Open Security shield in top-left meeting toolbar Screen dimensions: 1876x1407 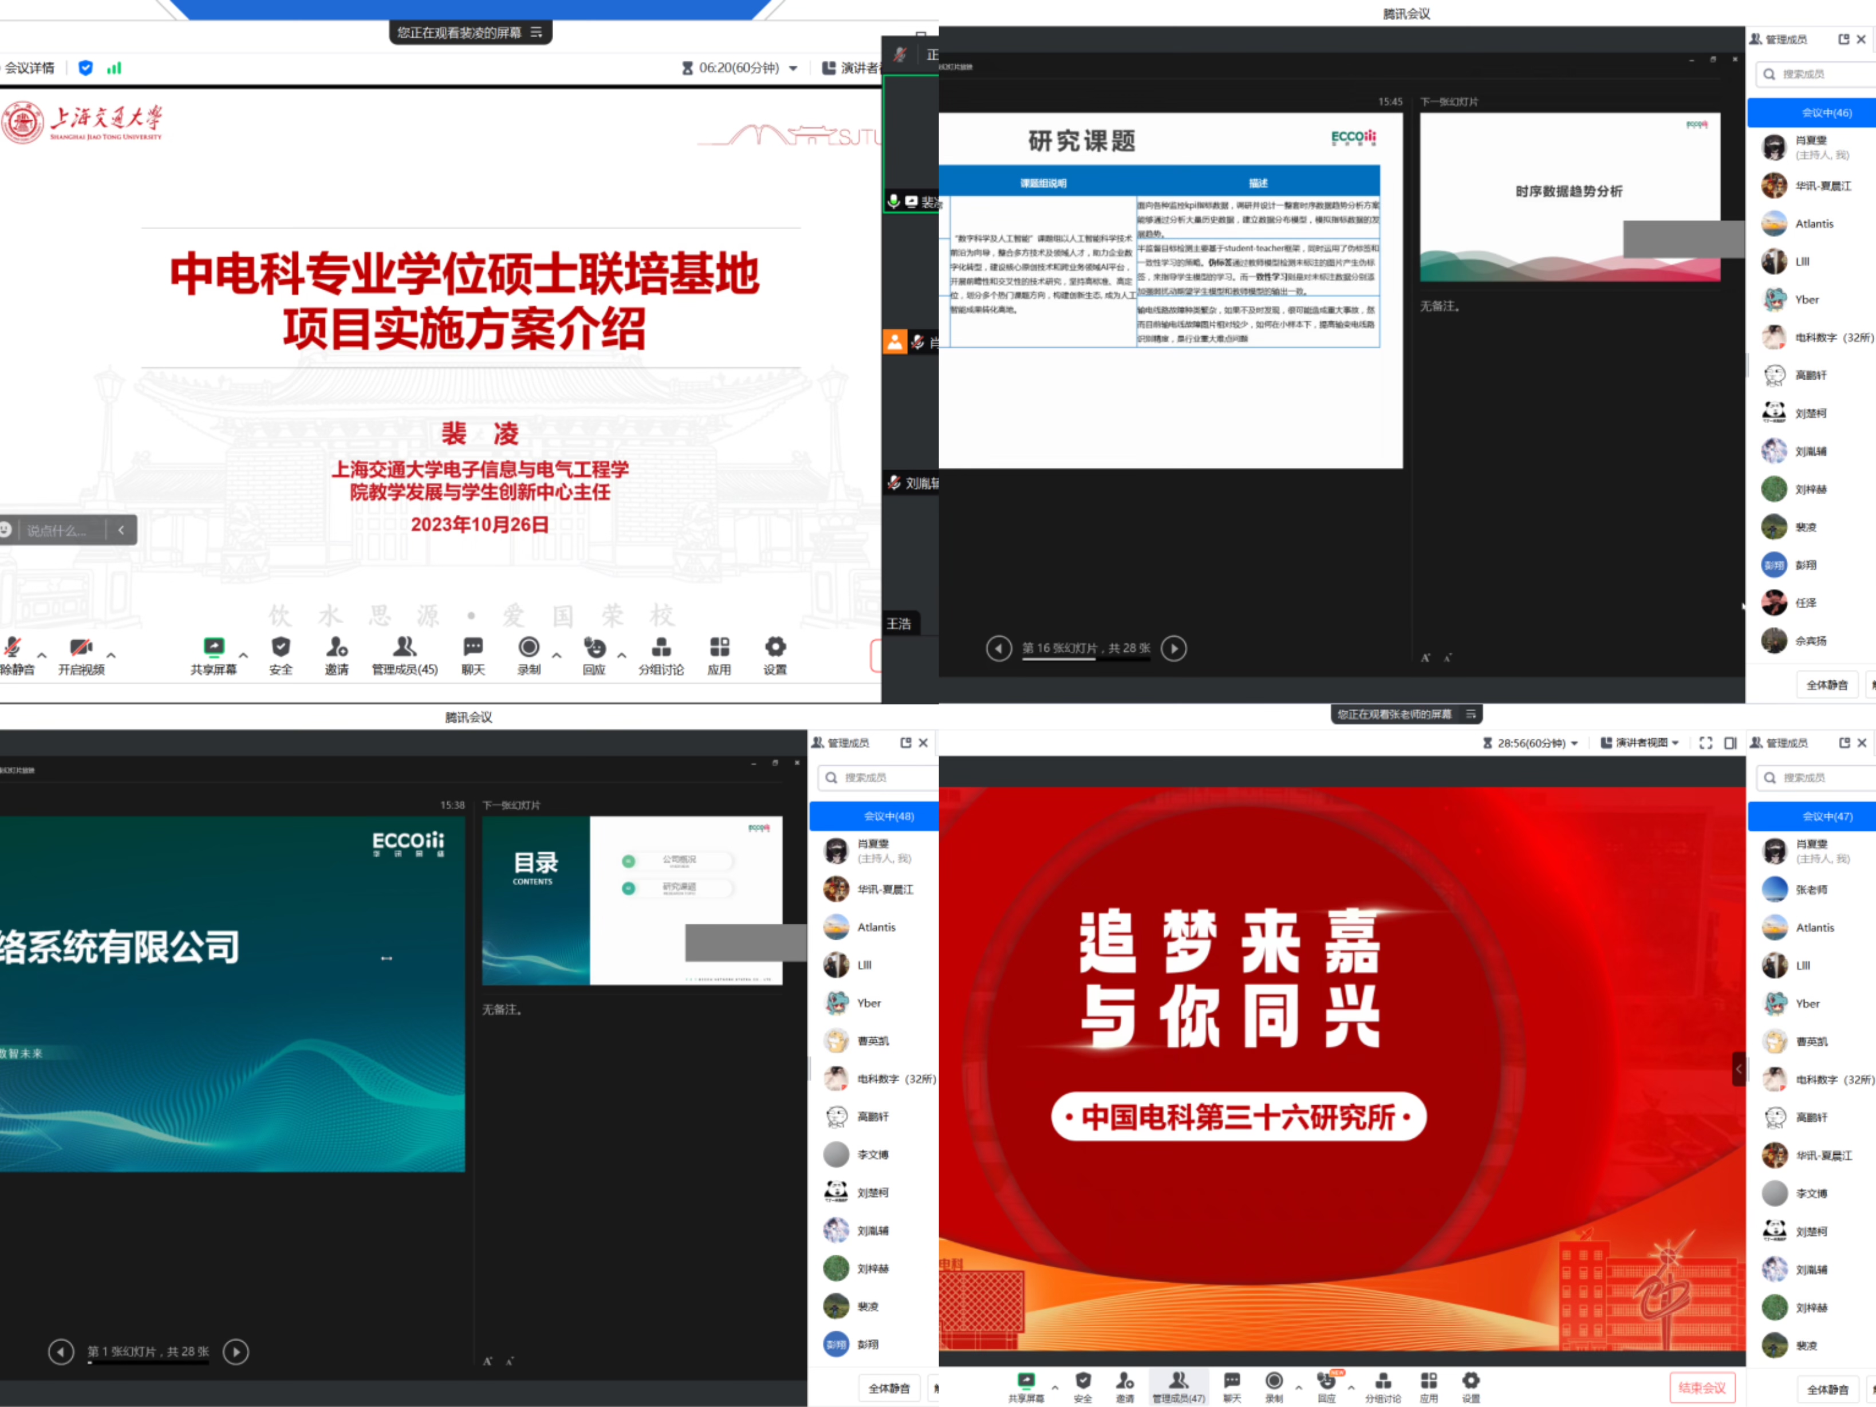pos(281,655)
